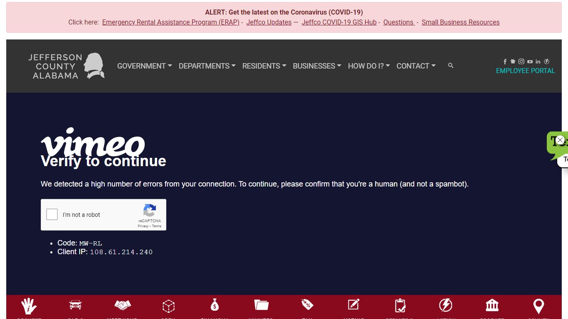Open the Instagram icon link
Image resolution: width=568 pixels, height=319 pixels.
tap(521, 61)
